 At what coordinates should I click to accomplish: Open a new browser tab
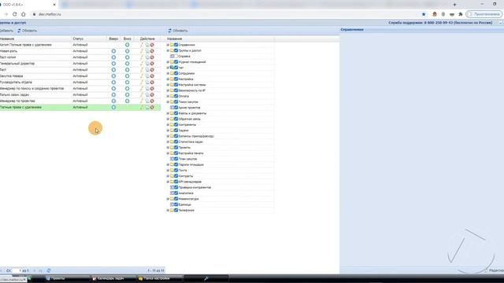coord(454,5)
